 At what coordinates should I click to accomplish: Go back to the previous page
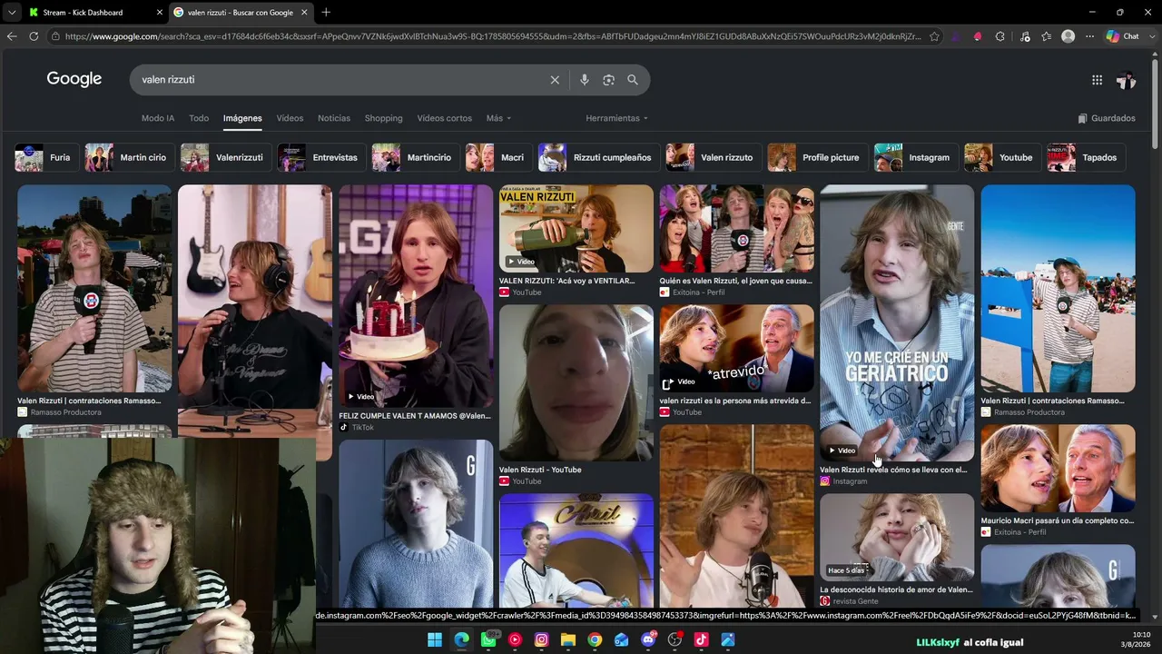12,36
